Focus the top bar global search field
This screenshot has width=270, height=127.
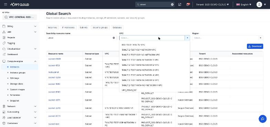[155, 4]
